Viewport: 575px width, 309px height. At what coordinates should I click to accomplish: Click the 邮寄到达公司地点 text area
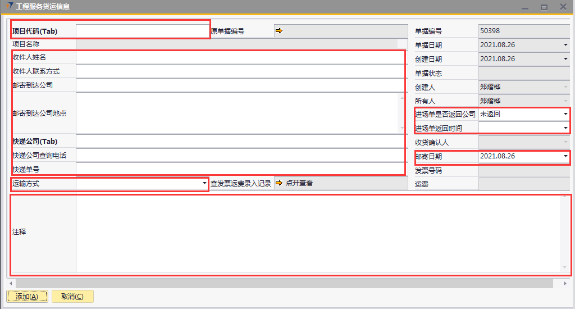point(237,113)
